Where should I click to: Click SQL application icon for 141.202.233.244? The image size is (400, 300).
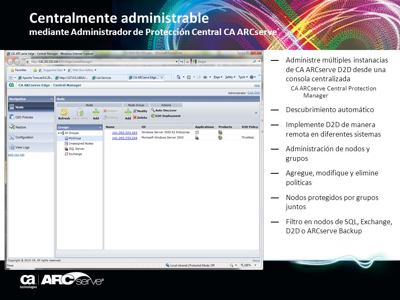point(197,138)
